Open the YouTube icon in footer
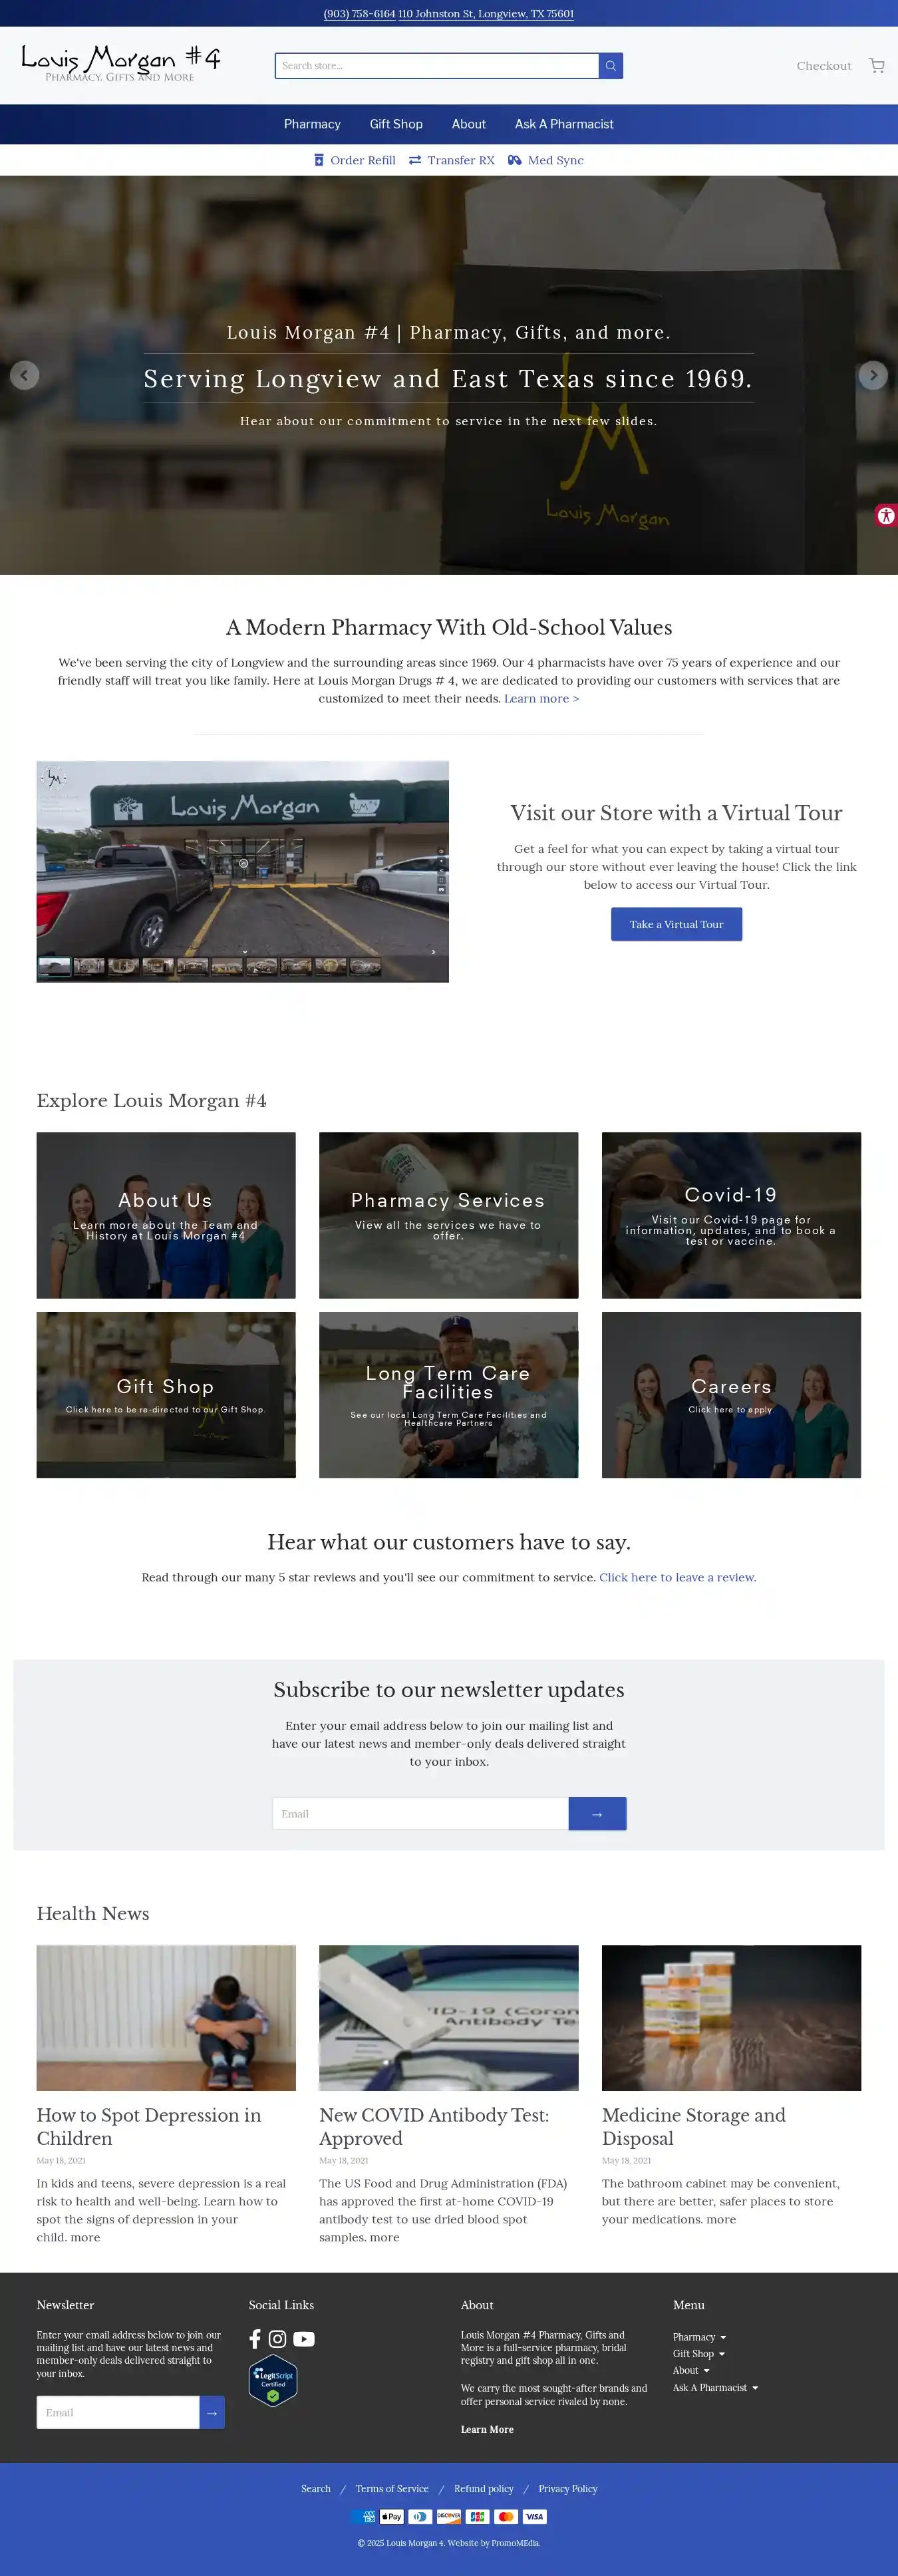The height and width of the screenshot is (2576, 898). (x=304, y=2339)
